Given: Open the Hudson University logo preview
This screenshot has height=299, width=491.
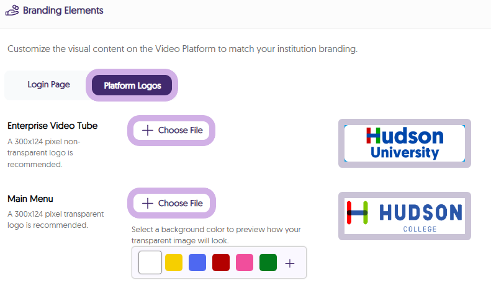Looking at the screenshot, I should pos(404,144).
